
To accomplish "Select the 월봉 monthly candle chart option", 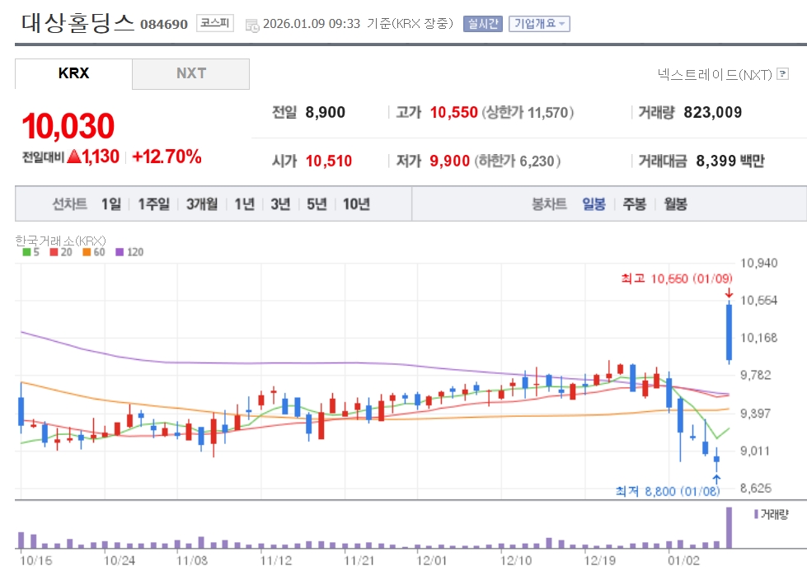I will (675, 204).
